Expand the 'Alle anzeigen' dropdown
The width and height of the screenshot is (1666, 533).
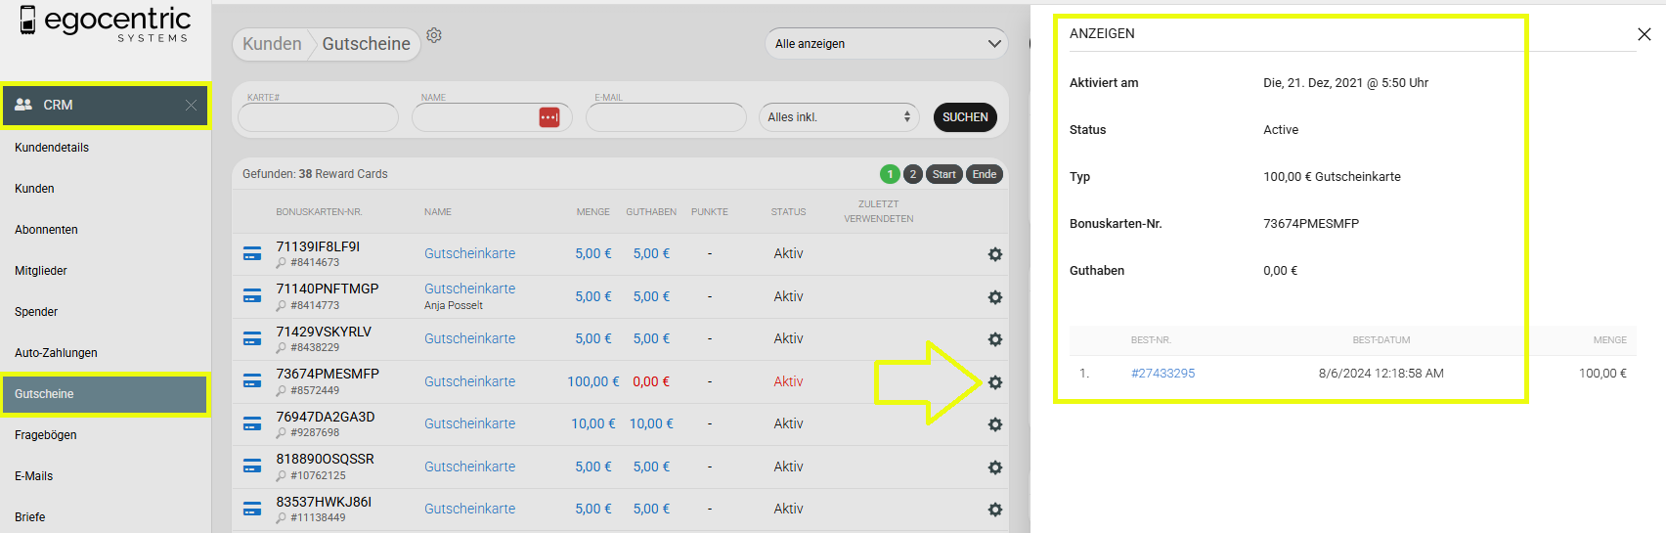pos(887,44)
